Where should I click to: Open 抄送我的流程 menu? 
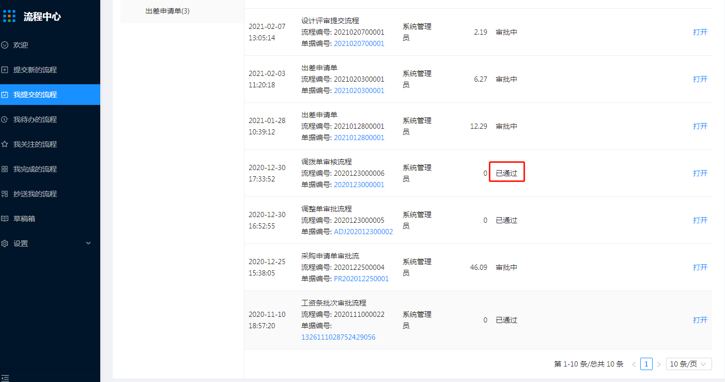tap(50, 194)
